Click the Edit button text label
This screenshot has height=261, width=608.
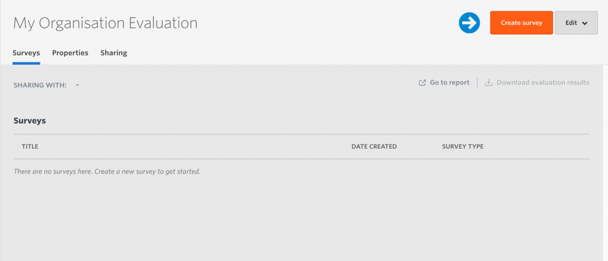tap(571, 23)
